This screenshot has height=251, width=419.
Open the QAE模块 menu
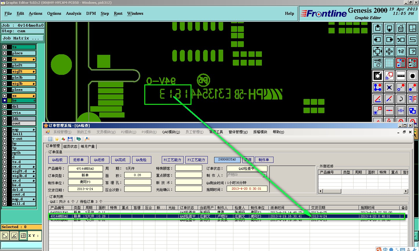tap(171, 132)
